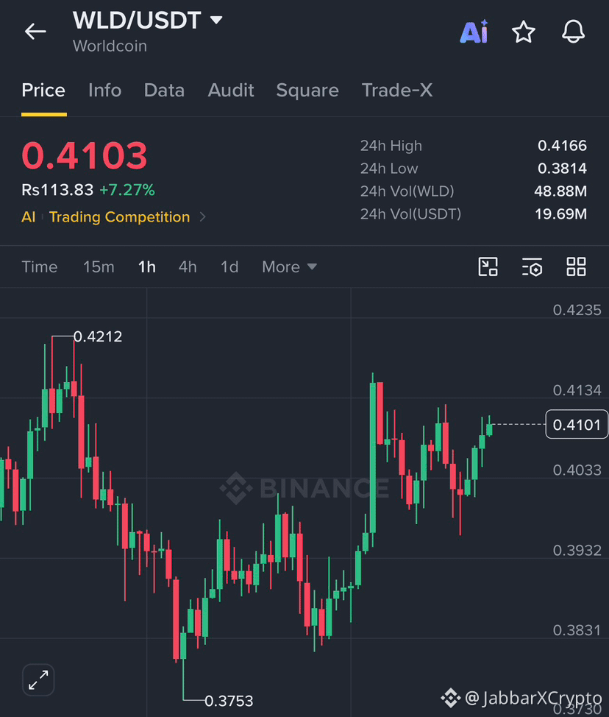Tap the 24h Vol(WLD) value 48.88M
The width and height of the screenshot is (609, 717).
pos(560,191)
